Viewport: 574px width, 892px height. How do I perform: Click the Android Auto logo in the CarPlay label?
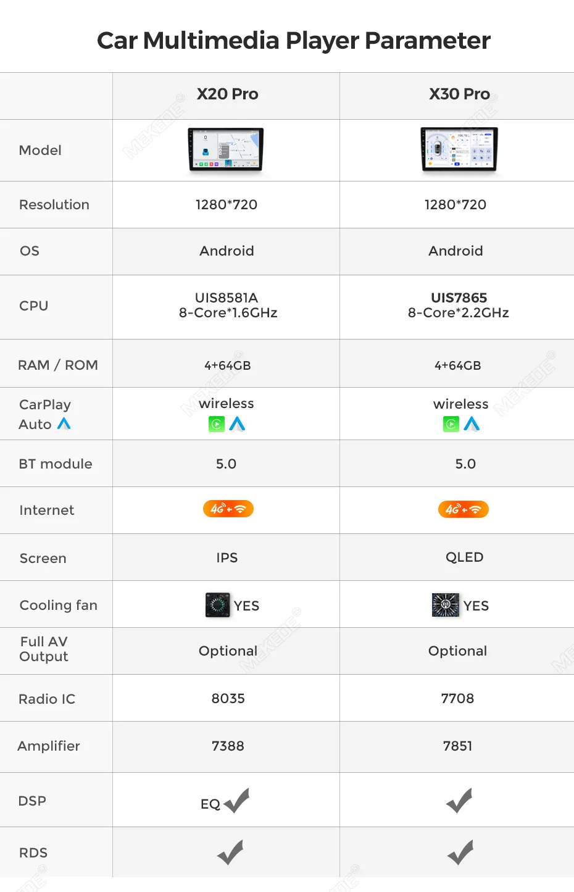click(x=64, y=424)
